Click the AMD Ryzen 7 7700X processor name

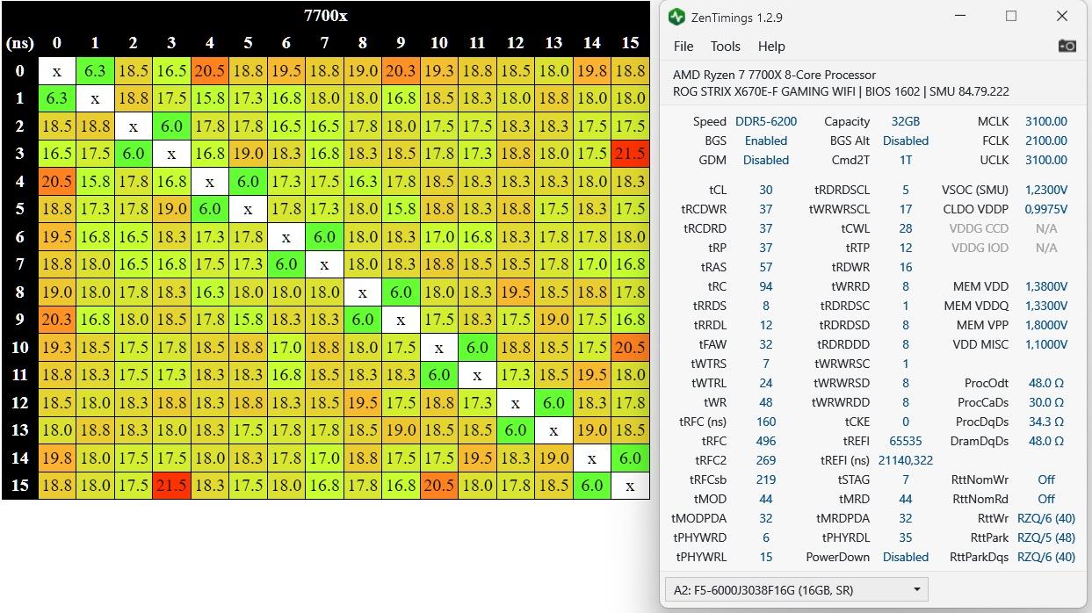coord(774,75)
